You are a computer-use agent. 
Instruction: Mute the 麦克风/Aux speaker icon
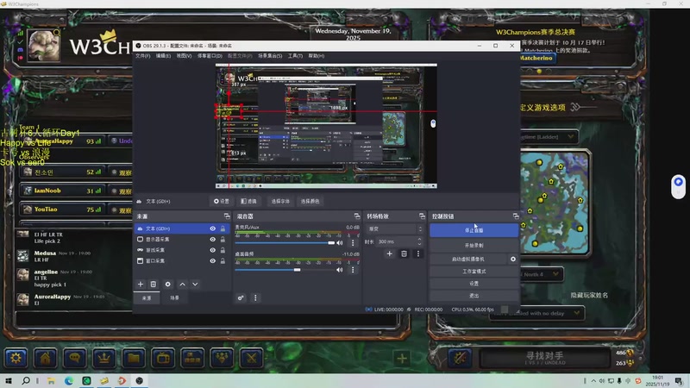[x=340, y=243]
